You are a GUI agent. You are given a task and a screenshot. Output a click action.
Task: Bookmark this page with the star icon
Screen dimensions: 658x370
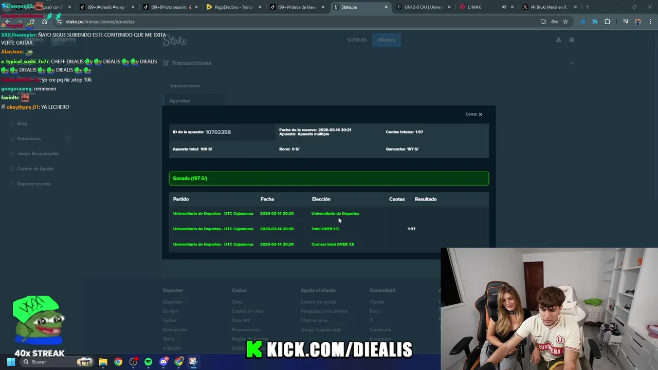tap(565, 22)
